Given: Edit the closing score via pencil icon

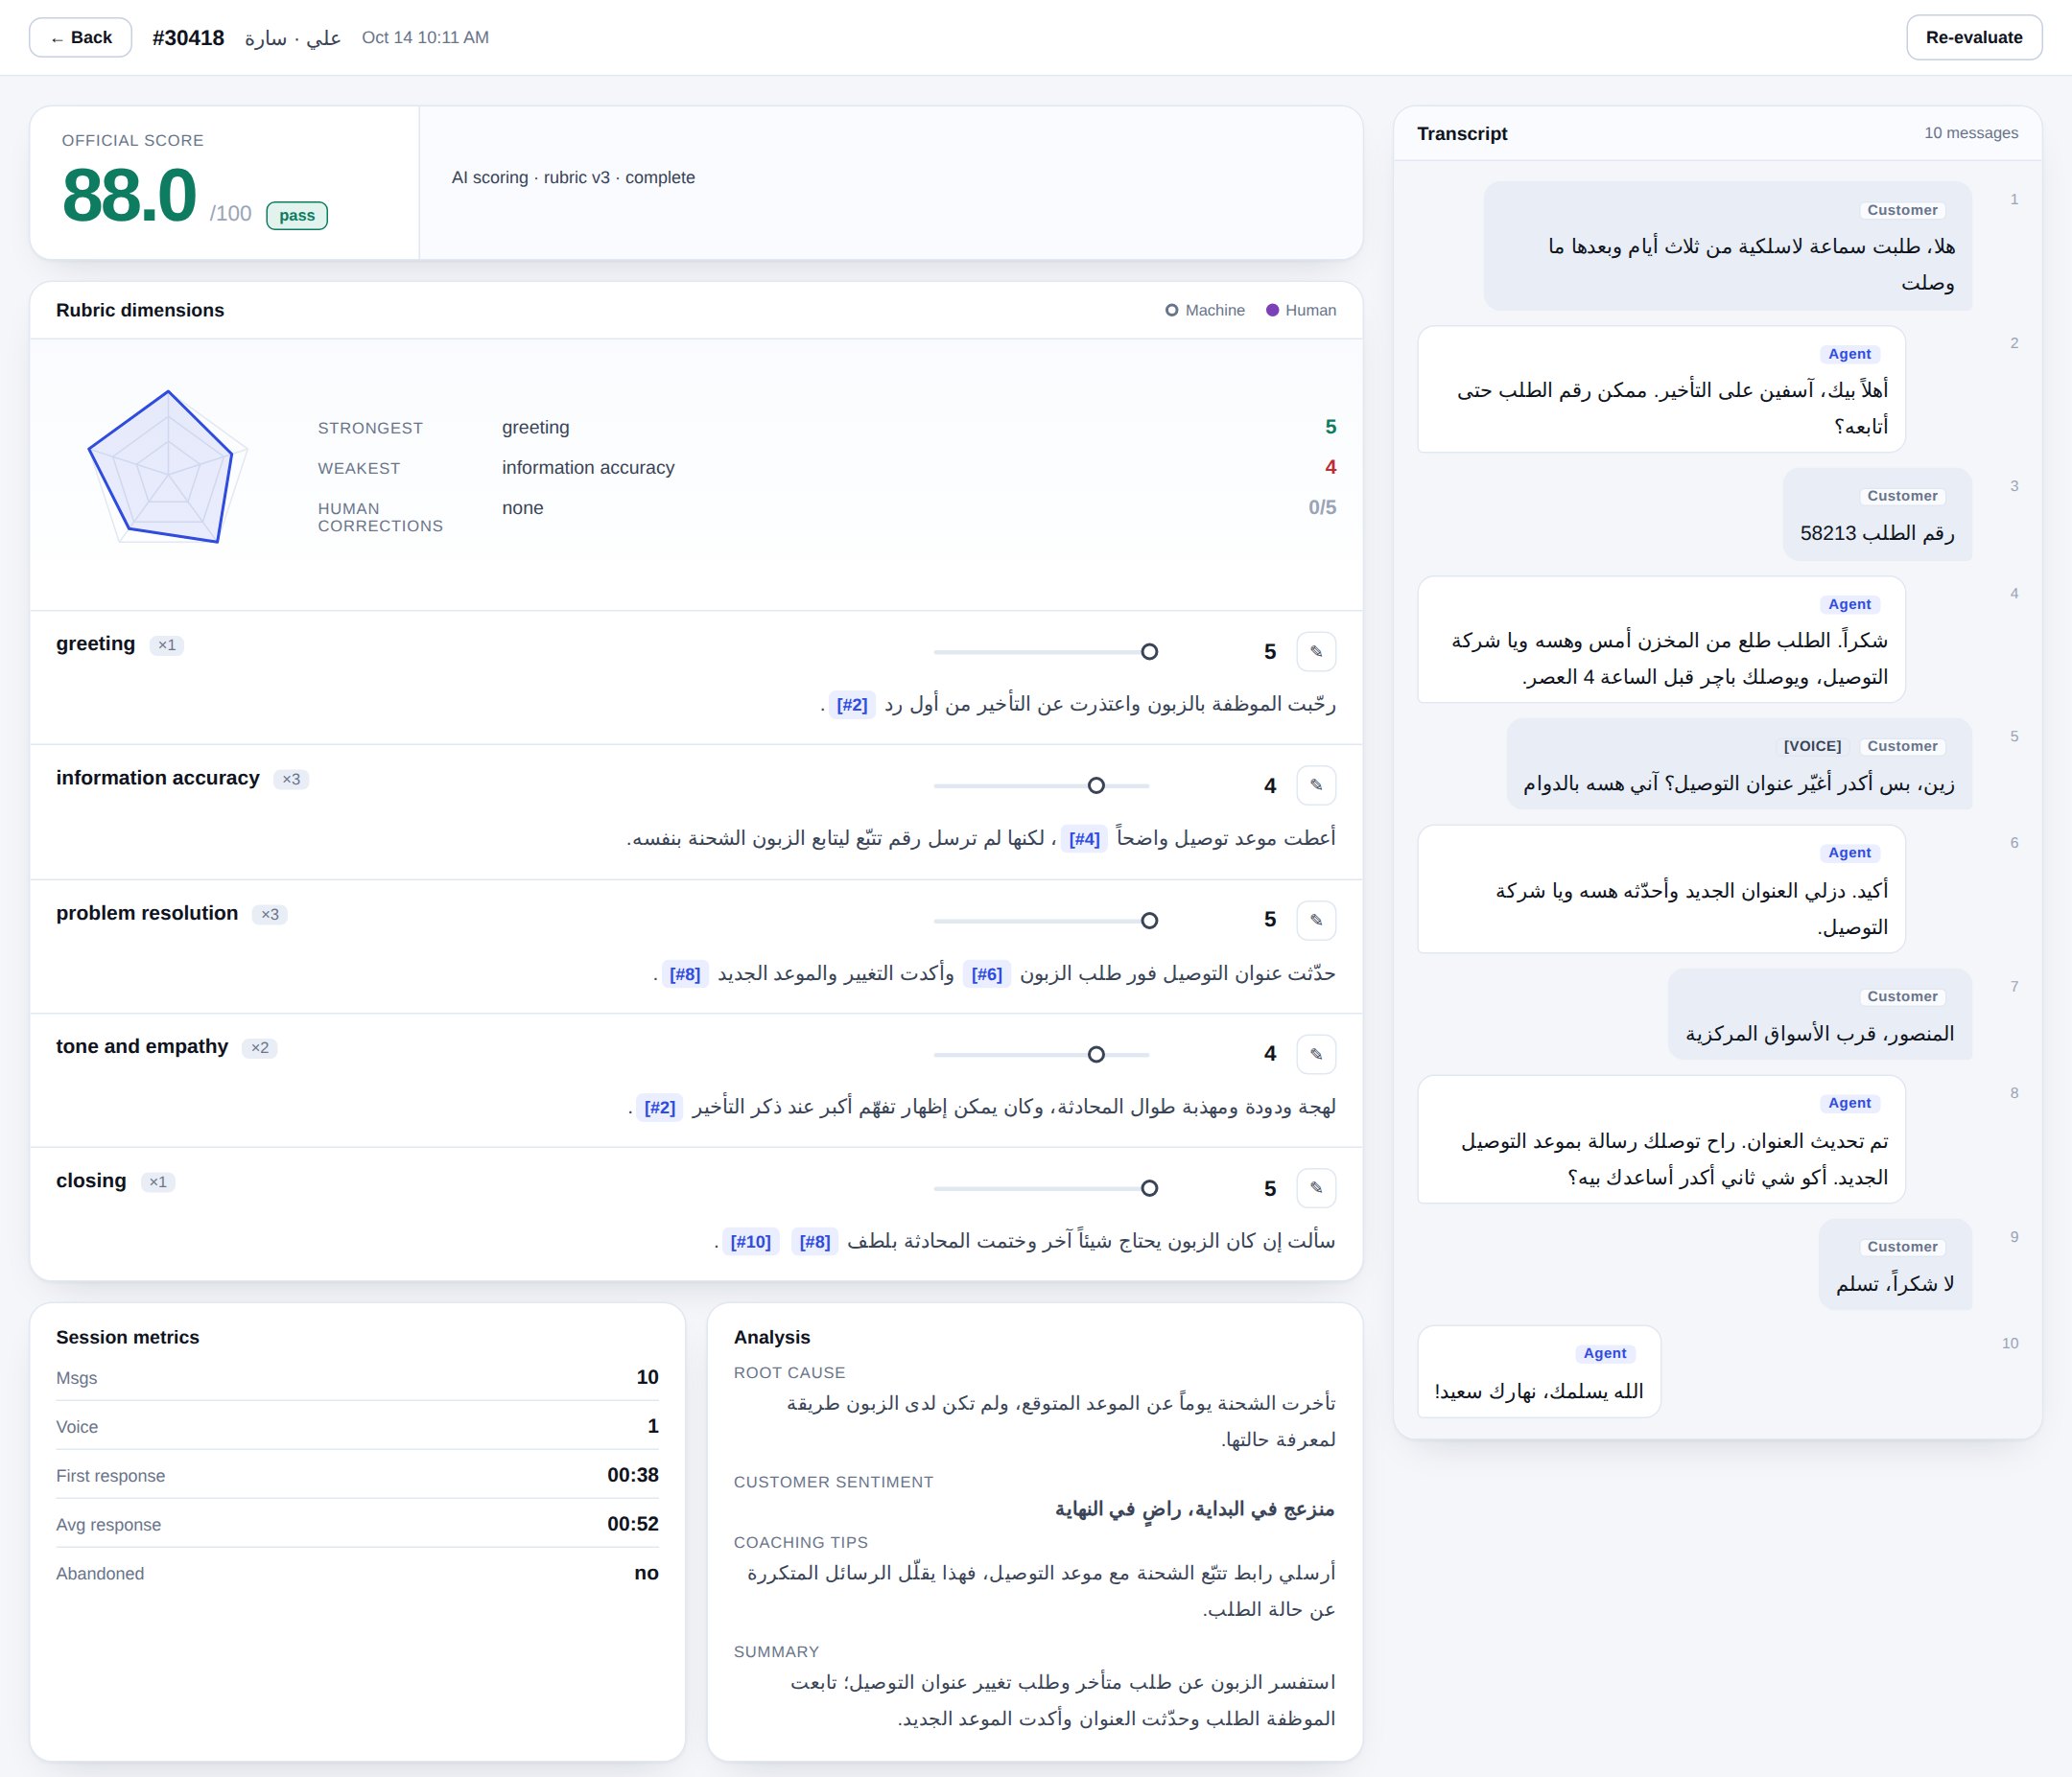Looking at the screenshot, I should pyautogui.click(x=1316, y=1188).
